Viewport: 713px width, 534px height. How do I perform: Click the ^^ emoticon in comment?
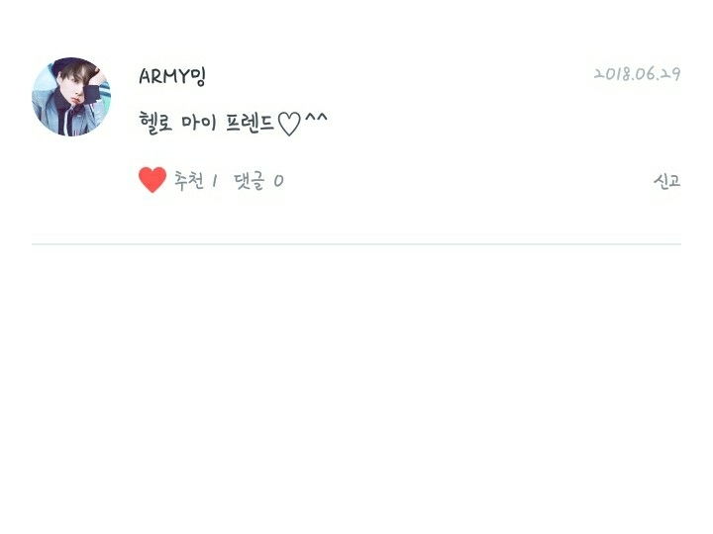coord(316,118)
